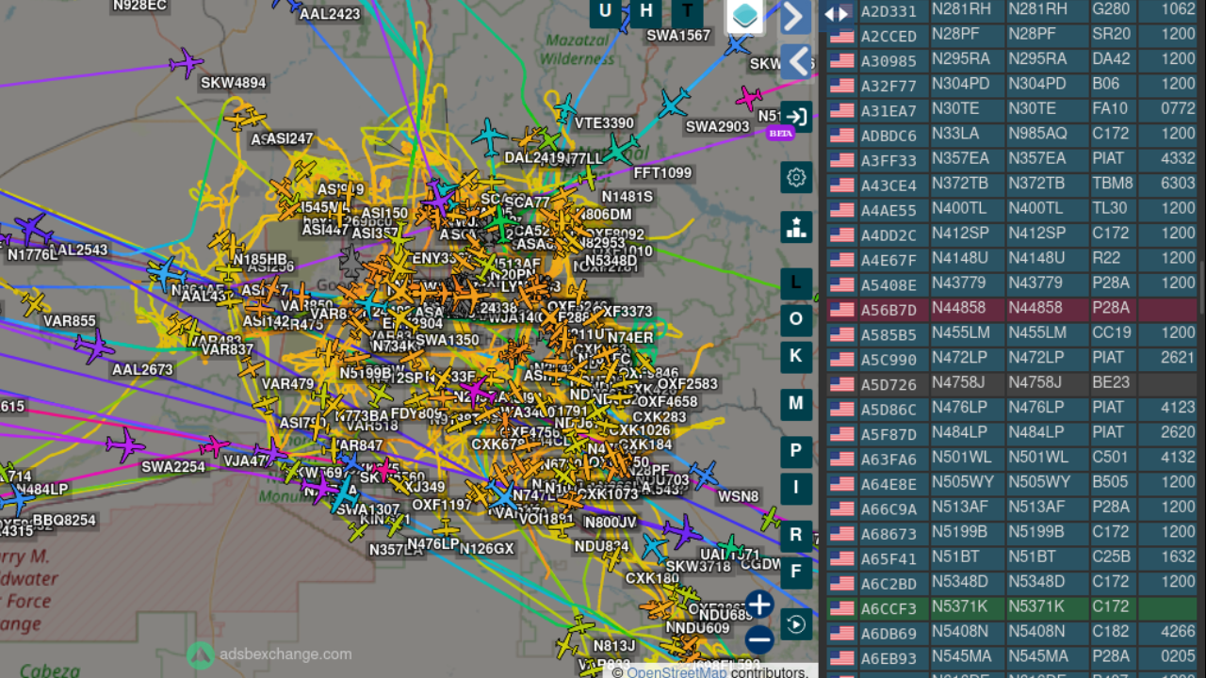Select the purple SKW4894 aircraft icon
Viewport: 1206px width, 678px height.
click(187, 63)
